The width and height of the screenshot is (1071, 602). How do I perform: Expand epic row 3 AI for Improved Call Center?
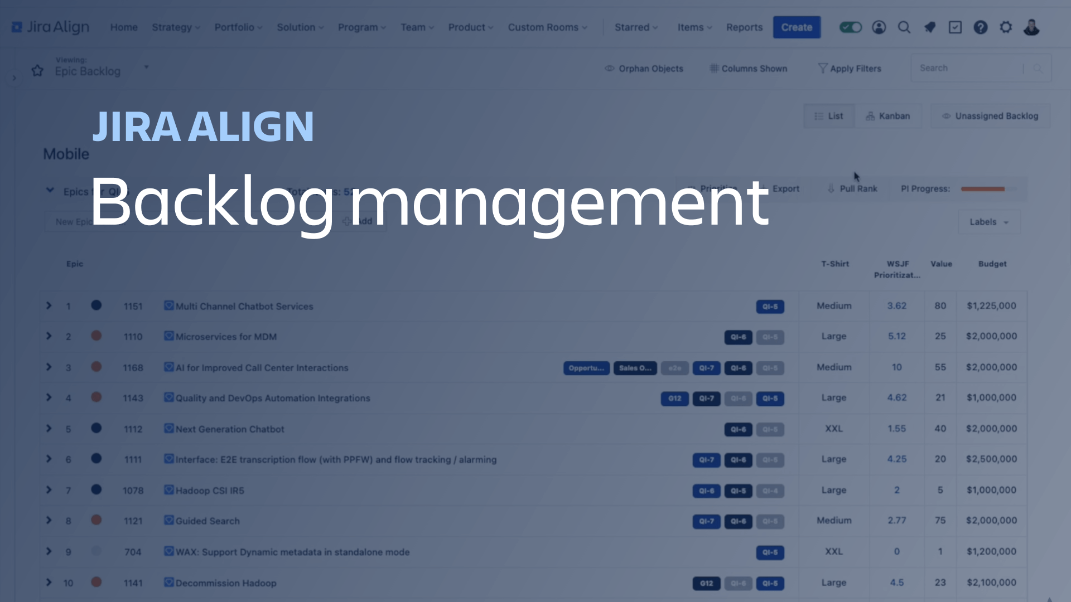tap(49, 367)
